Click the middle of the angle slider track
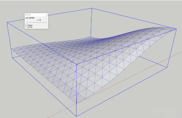 click(x=36, y=23)
